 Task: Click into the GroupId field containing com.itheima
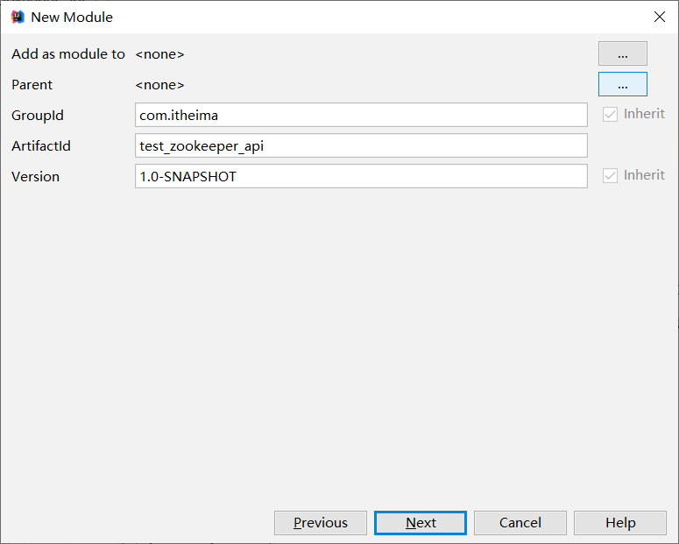point(361,115)
